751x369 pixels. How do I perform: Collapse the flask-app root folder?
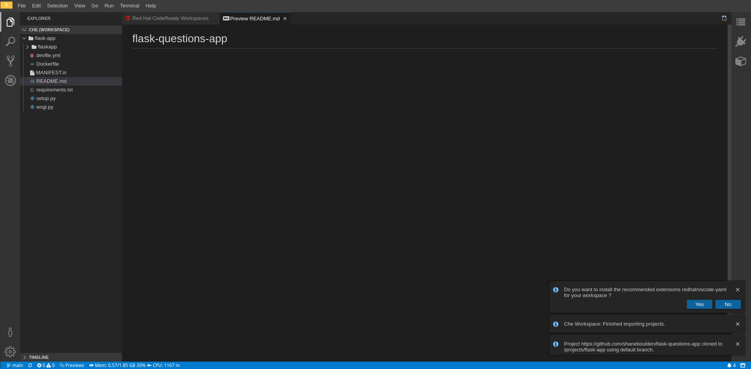[45, 38]
